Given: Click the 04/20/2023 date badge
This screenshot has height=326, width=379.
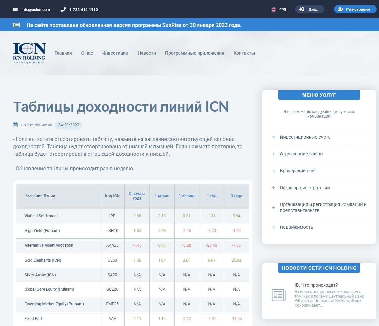Looking at the screenshot, I should click(68, 125).
